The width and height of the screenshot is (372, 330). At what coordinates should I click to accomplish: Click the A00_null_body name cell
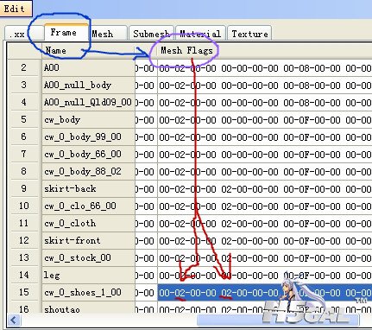coord(88,85)
